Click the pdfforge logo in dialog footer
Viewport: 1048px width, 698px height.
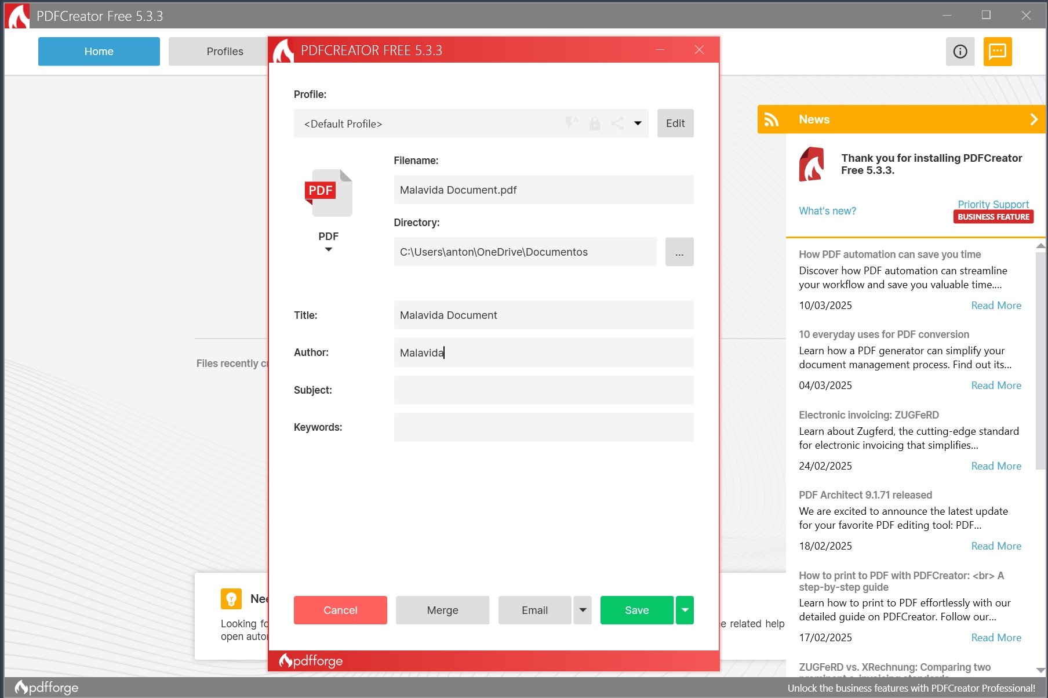tap(311, 661)
